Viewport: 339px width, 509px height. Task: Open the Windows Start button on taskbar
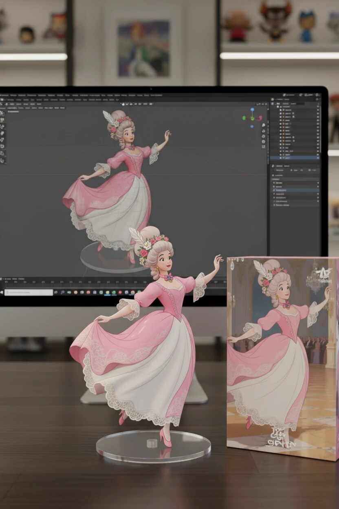[x=2, y=292]
